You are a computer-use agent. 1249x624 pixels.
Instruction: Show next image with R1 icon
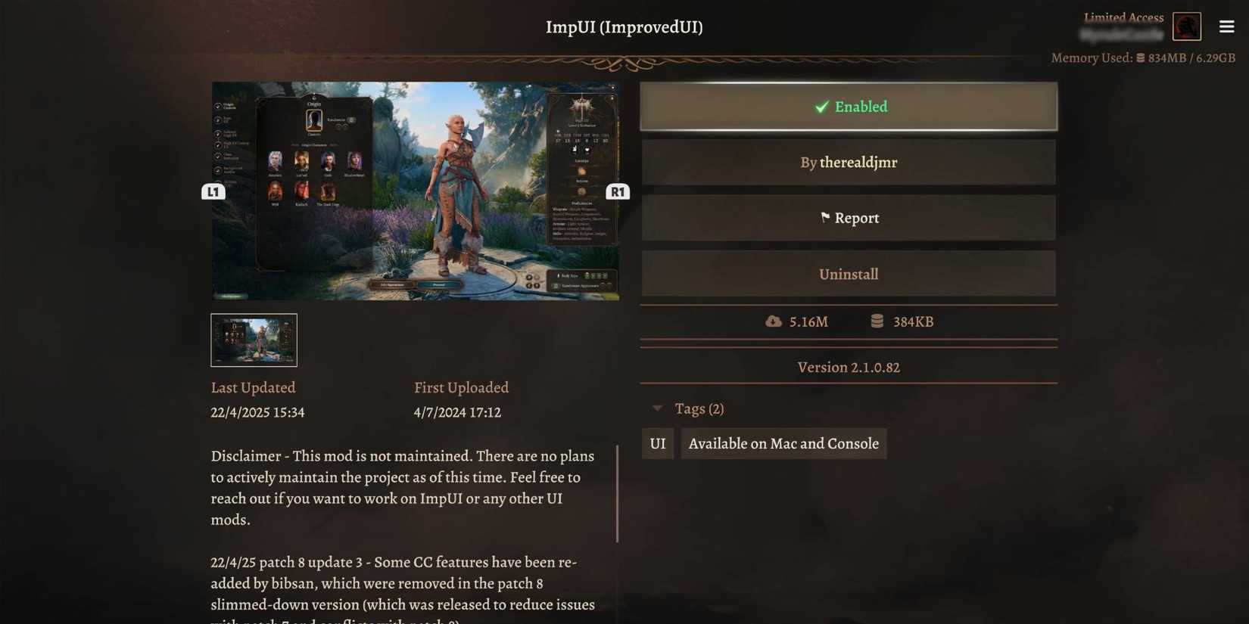click(x=618, y=191)
